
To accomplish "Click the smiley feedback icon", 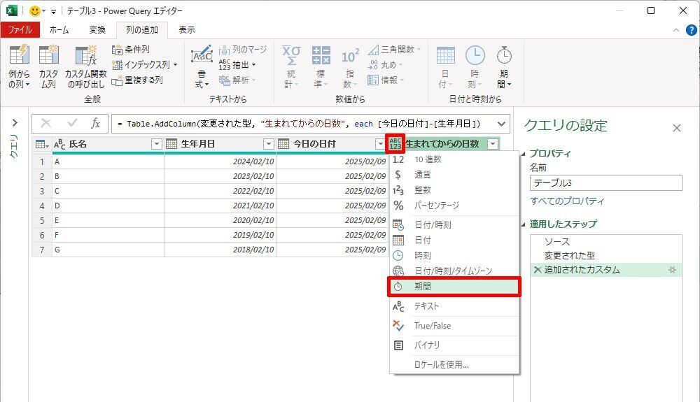I will tap(34, 10).
